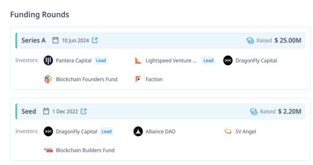Click the Lightspeed Venture logo
This screenshot has width=313, height=165.
coord(138,60)
